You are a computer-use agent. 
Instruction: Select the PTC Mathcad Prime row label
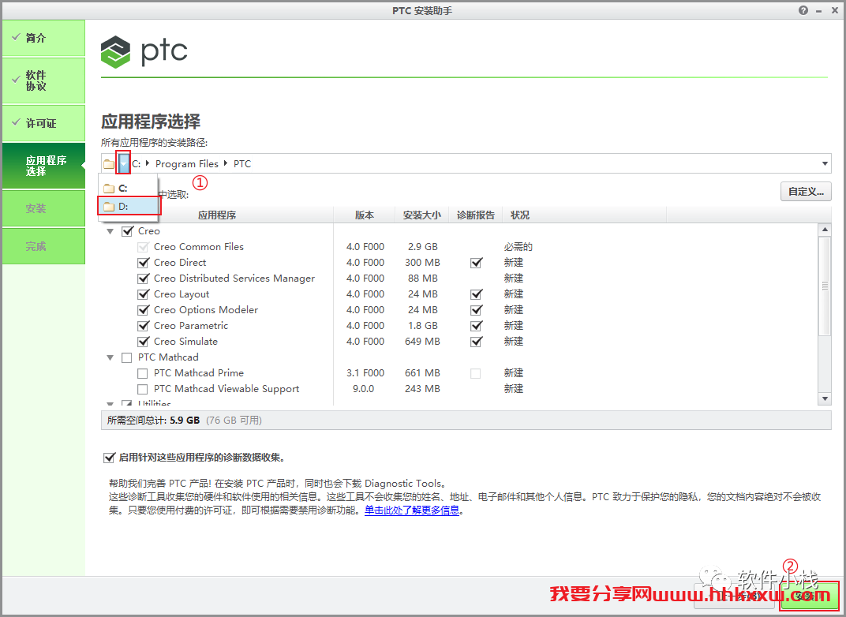coord(199,373)
